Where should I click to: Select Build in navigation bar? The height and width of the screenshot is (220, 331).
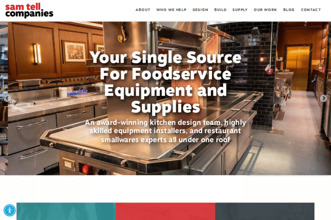click(x=220, y=10)
